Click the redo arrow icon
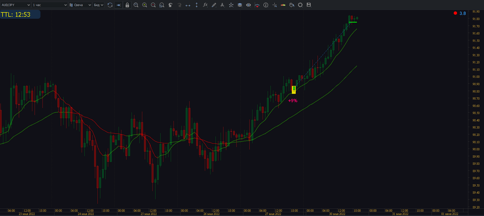 coord(179,5)
